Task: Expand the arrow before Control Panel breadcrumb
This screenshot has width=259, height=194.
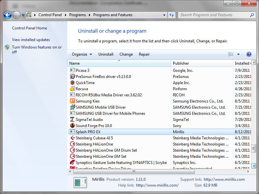Action: coord(35,15)
